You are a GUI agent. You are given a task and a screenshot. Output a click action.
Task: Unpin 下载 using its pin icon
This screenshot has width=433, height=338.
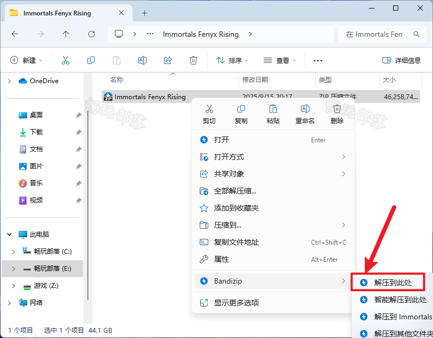coord(79,132)
